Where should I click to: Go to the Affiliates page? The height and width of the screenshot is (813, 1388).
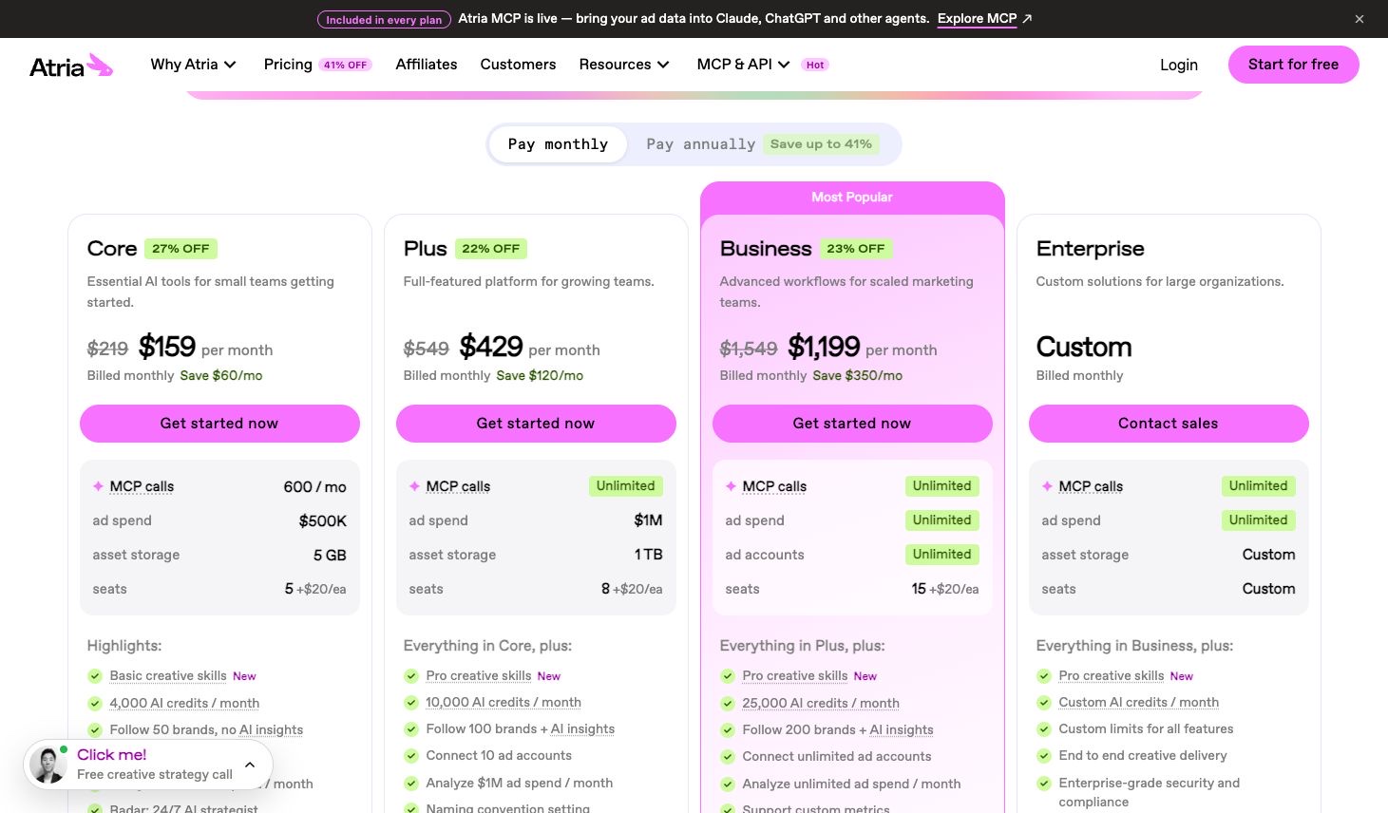coord(427,65)
